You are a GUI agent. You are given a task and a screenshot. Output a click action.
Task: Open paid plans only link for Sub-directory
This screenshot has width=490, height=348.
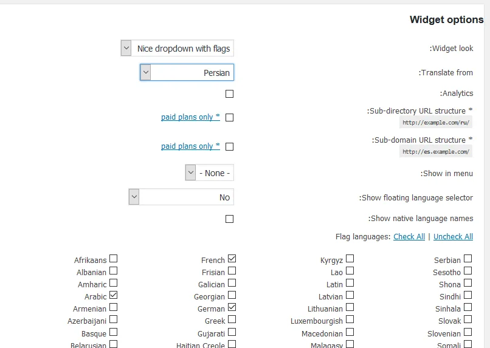click(190, 117)
